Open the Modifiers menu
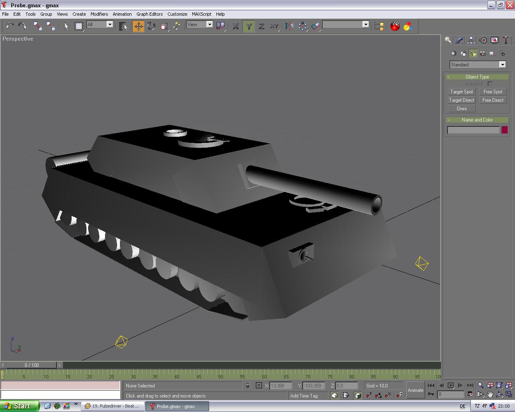 (99, 14)
